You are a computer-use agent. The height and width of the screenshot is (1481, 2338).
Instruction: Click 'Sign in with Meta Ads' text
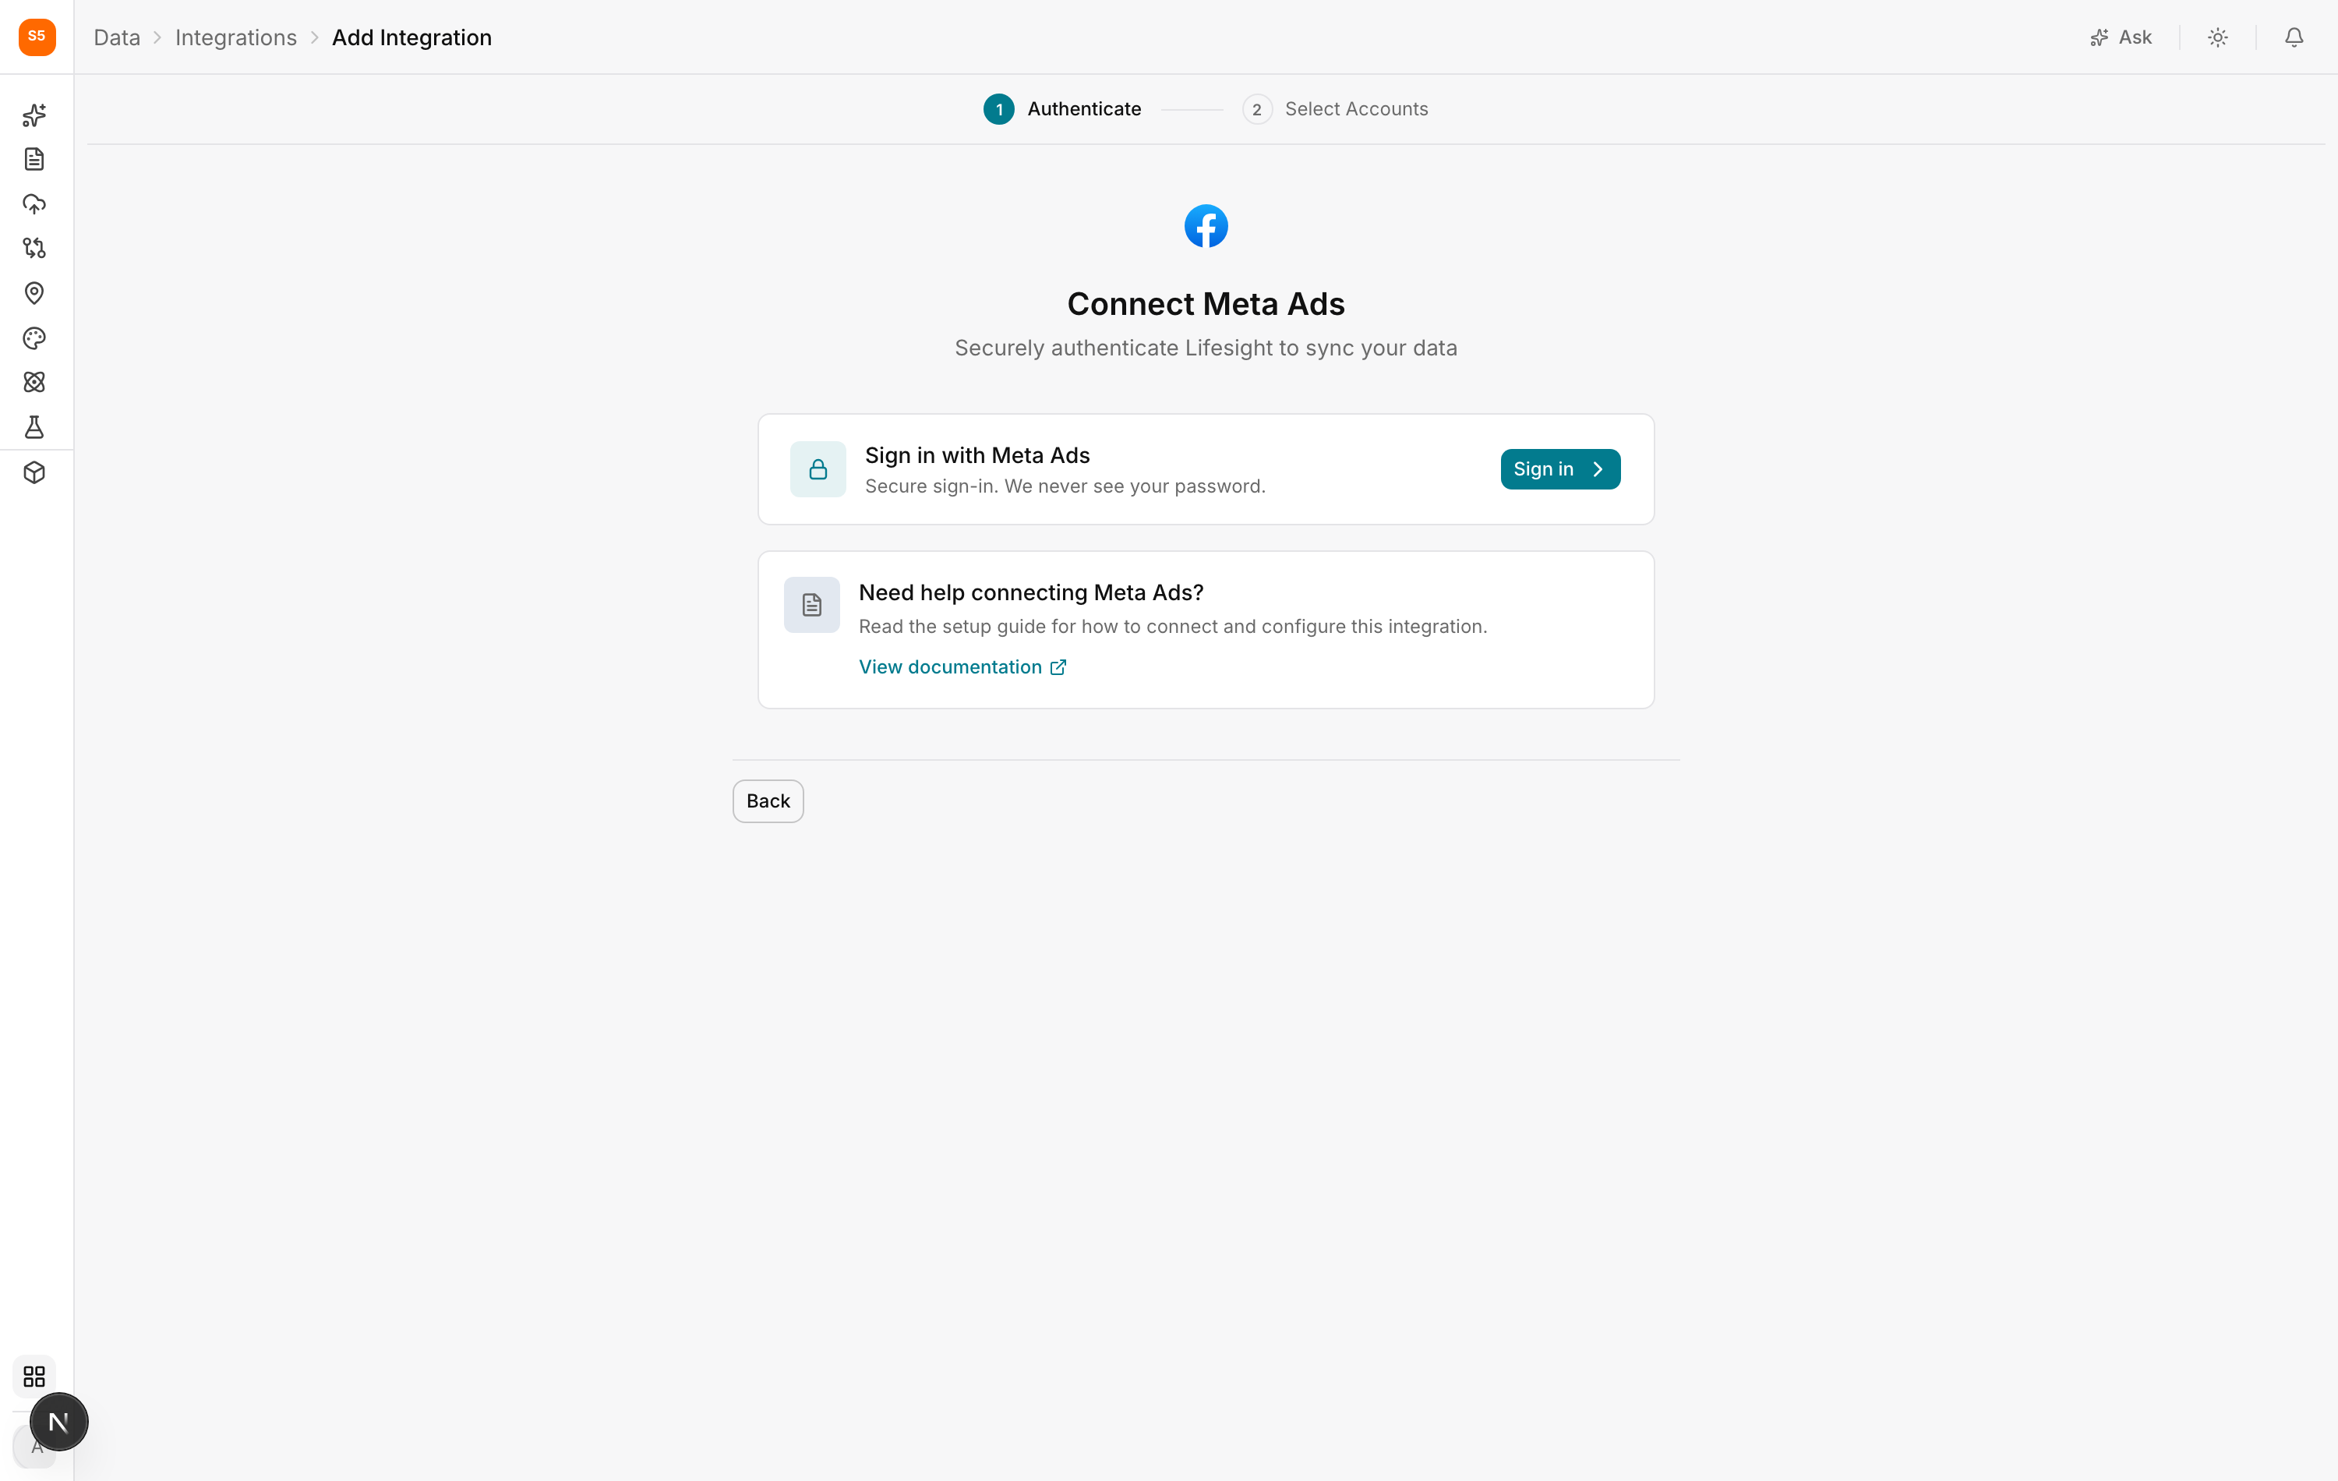pyautogui.click(x=977, y=455)
